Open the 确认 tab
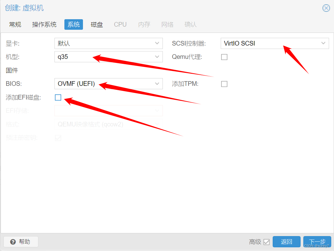334x251 pixels. (x=190, y=24)
